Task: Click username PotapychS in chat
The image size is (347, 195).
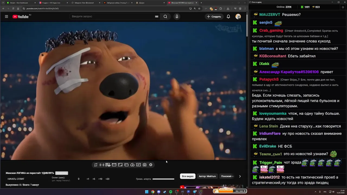Action: click(269, 79)
